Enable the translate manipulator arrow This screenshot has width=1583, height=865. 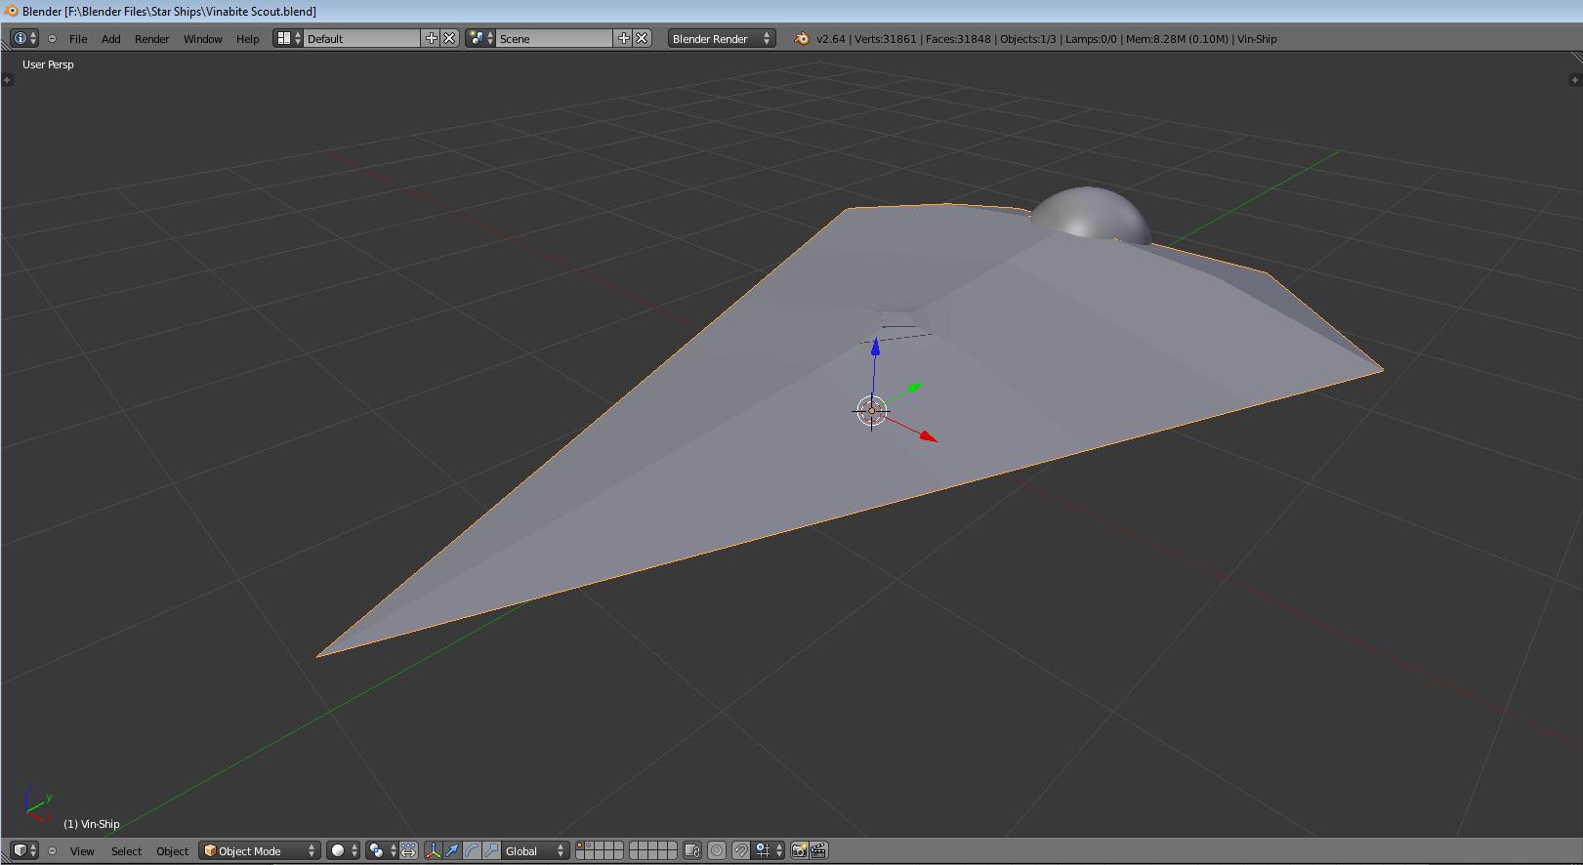click(452, 851)
